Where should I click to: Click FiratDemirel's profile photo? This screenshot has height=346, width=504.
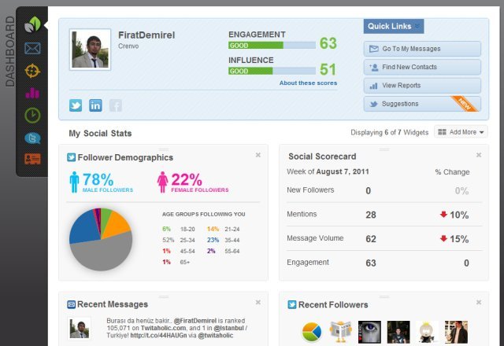[90, 50]
